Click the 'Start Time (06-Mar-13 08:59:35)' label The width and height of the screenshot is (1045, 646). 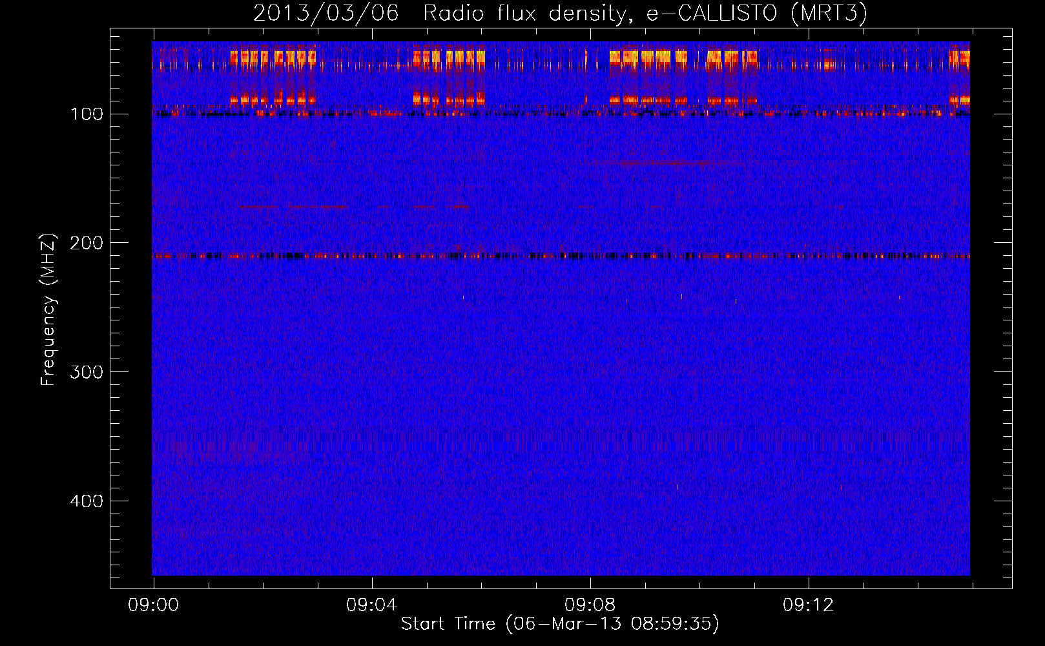(x=560, y=624)
